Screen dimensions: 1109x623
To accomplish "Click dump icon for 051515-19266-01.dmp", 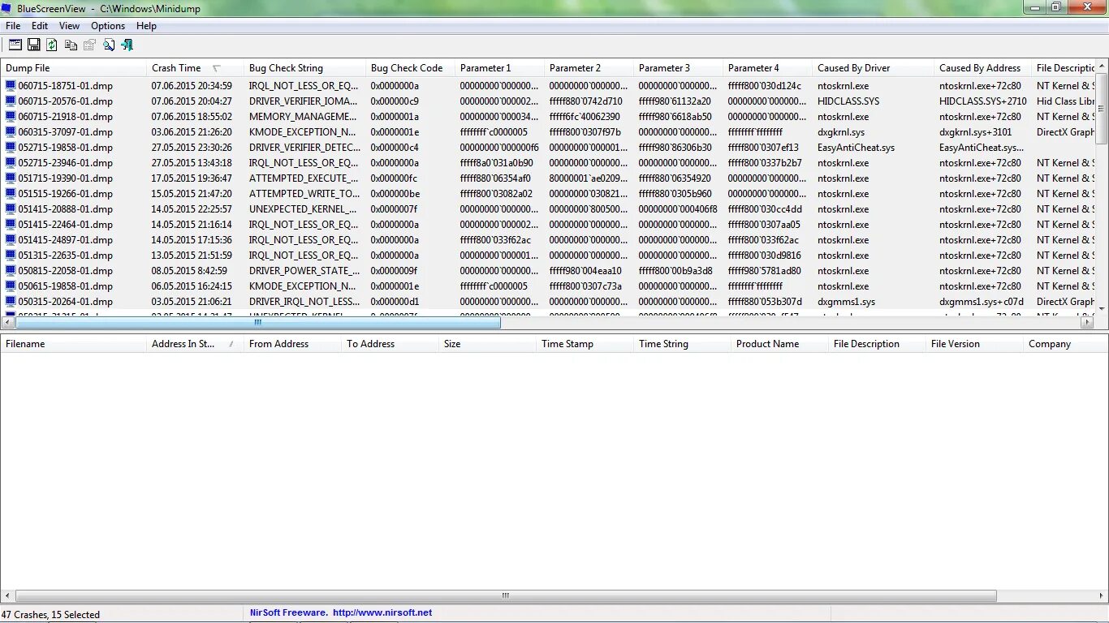I will (11, 193).
